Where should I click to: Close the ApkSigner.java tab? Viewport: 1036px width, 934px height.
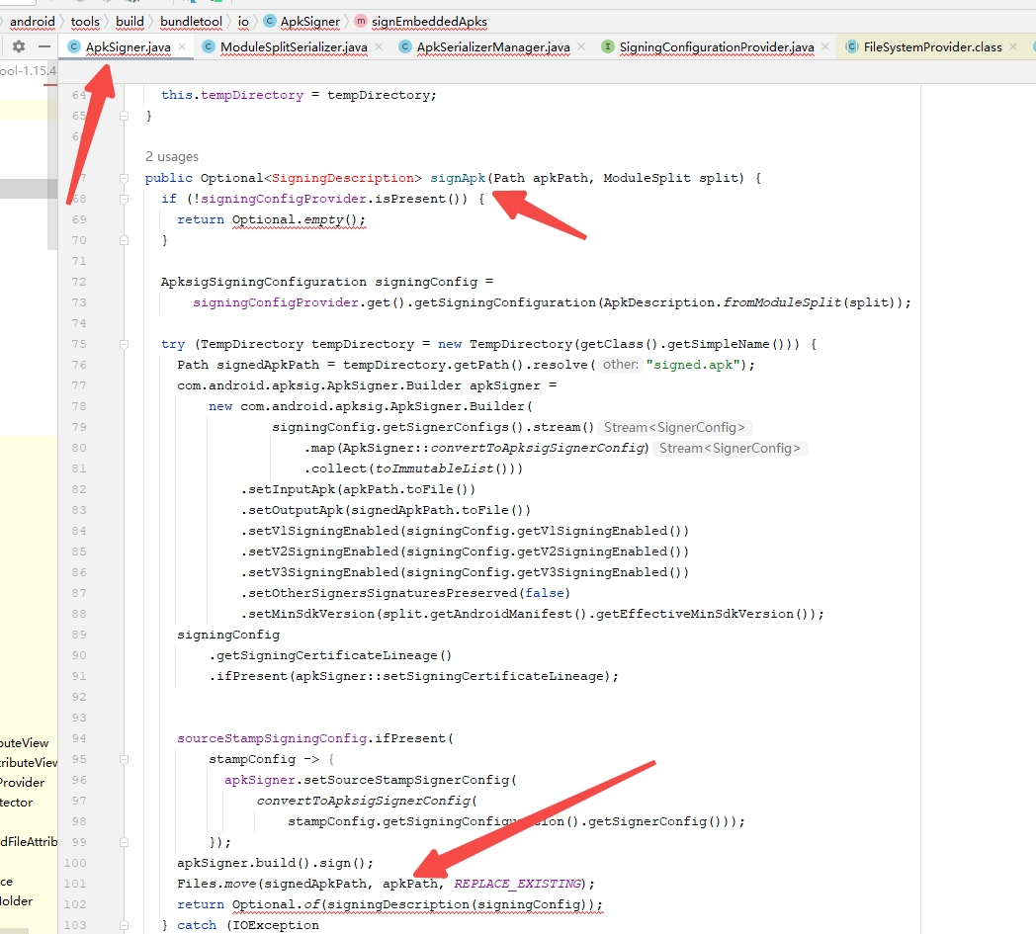tap(182, 46)
